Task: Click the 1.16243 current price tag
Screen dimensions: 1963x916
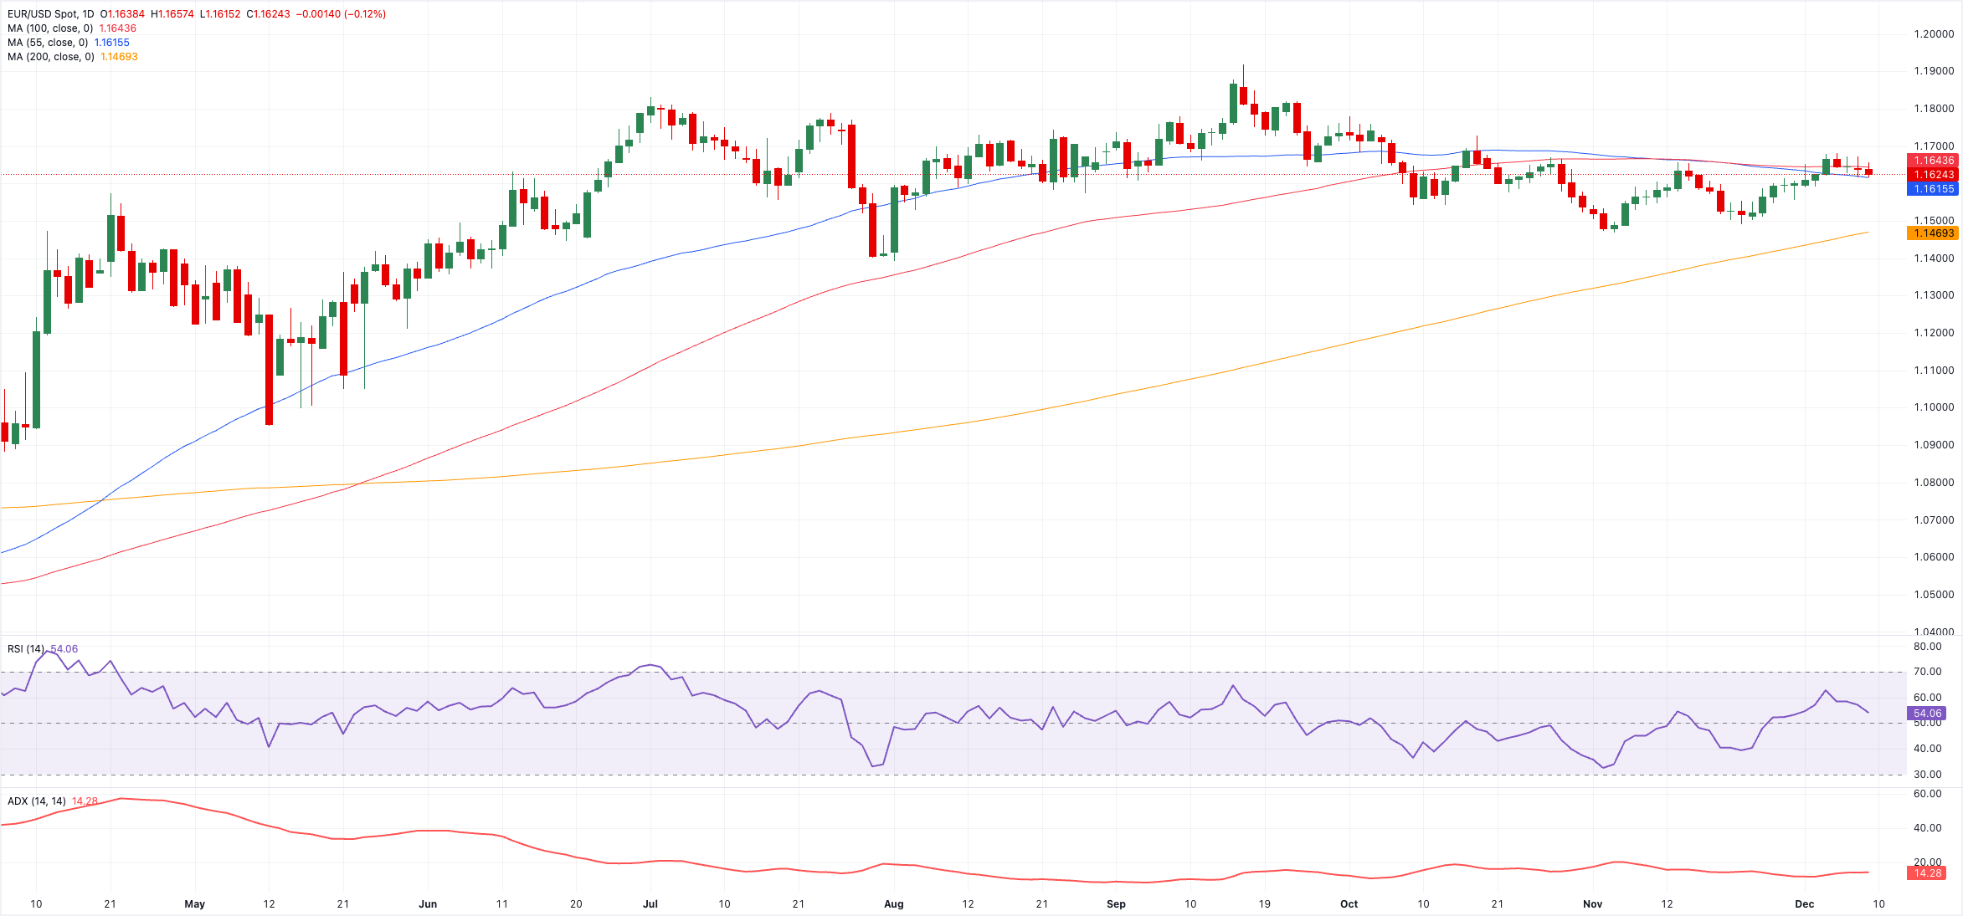Action: click(x=1934, y=175)
